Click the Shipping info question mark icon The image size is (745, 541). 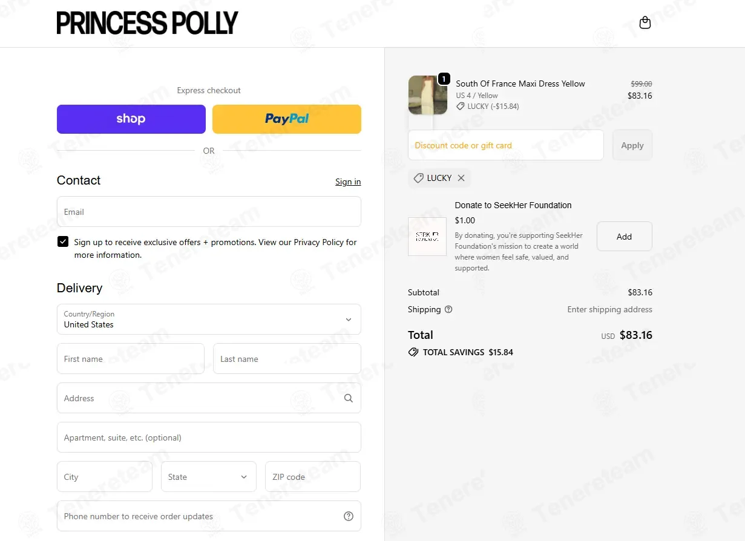point(448,309)
